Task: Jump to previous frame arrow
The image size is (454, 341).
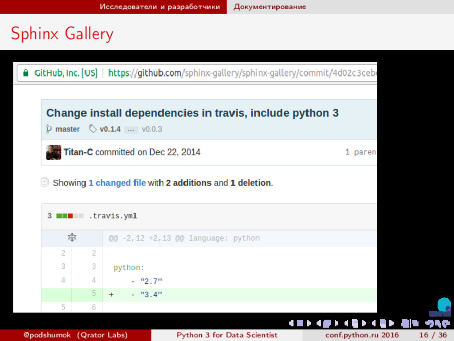Action: coord(319,323)
